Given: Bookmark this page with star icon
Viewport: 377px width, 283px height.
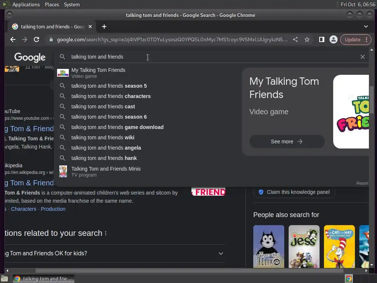Looking at the screenshot, I should (x=307, y=40).
